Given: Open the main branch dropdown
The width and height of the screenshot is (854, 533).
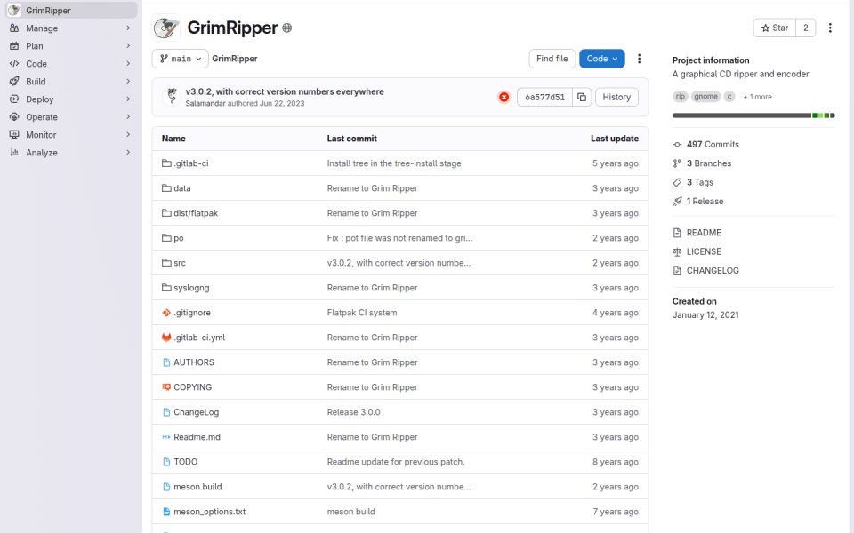Looking at the screenshot, I should (181, 59).
